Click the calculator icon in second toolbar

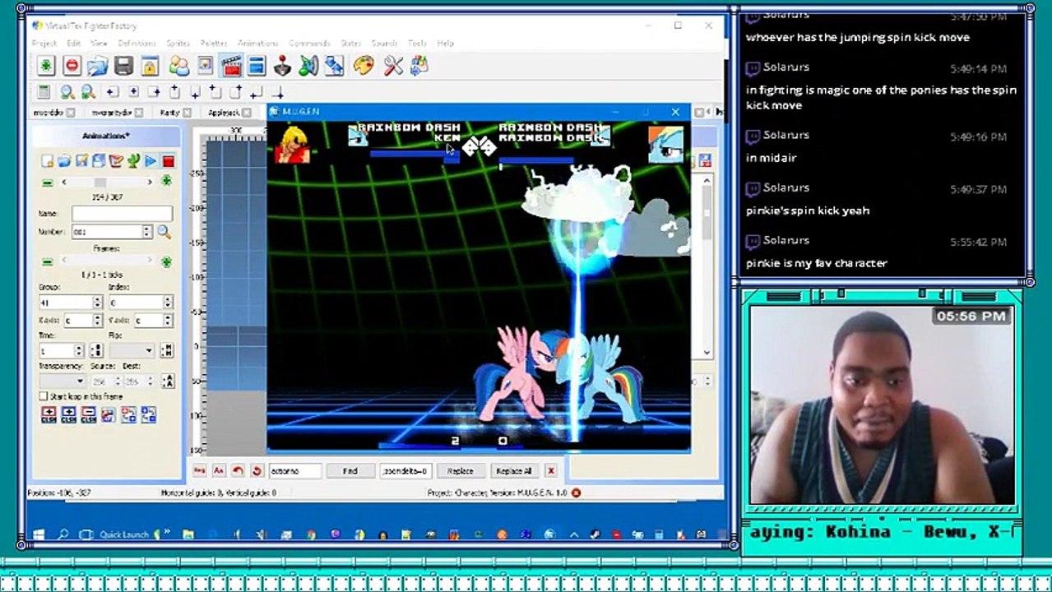(44, 92)
